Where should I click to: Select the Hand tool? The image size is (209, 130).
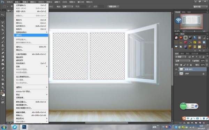(x=3, y=84)
